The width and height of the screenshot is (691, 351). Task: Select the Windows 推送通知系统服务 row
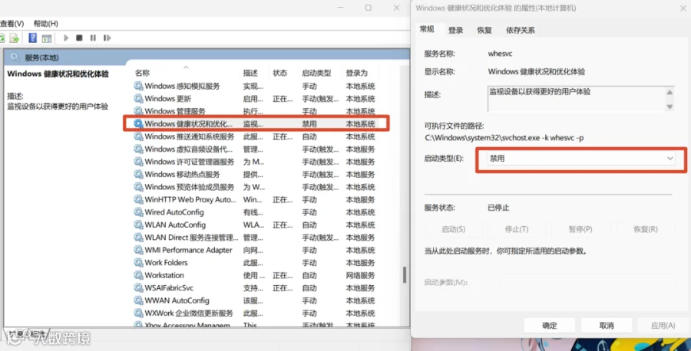pyautogui.click(x=256, y=136)
